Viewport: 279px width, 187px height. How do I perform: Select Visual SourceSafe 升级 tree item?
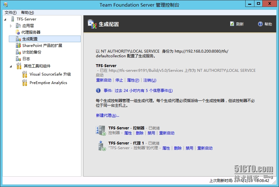point(50,74)
